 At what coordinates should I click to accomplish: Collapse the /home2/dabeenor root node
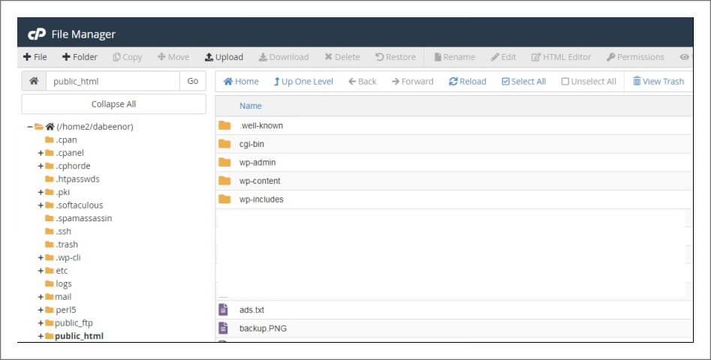coord(29,127)
